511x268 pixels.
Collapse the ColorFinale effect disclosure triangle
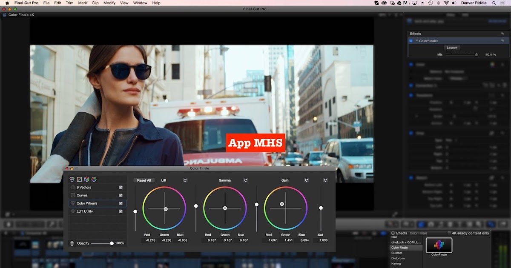(417, 41)
